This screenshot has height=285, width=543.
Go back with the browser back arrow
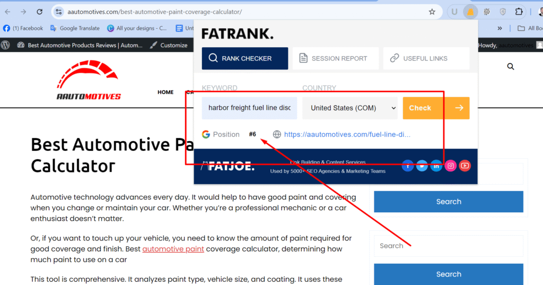pos(7,12)
